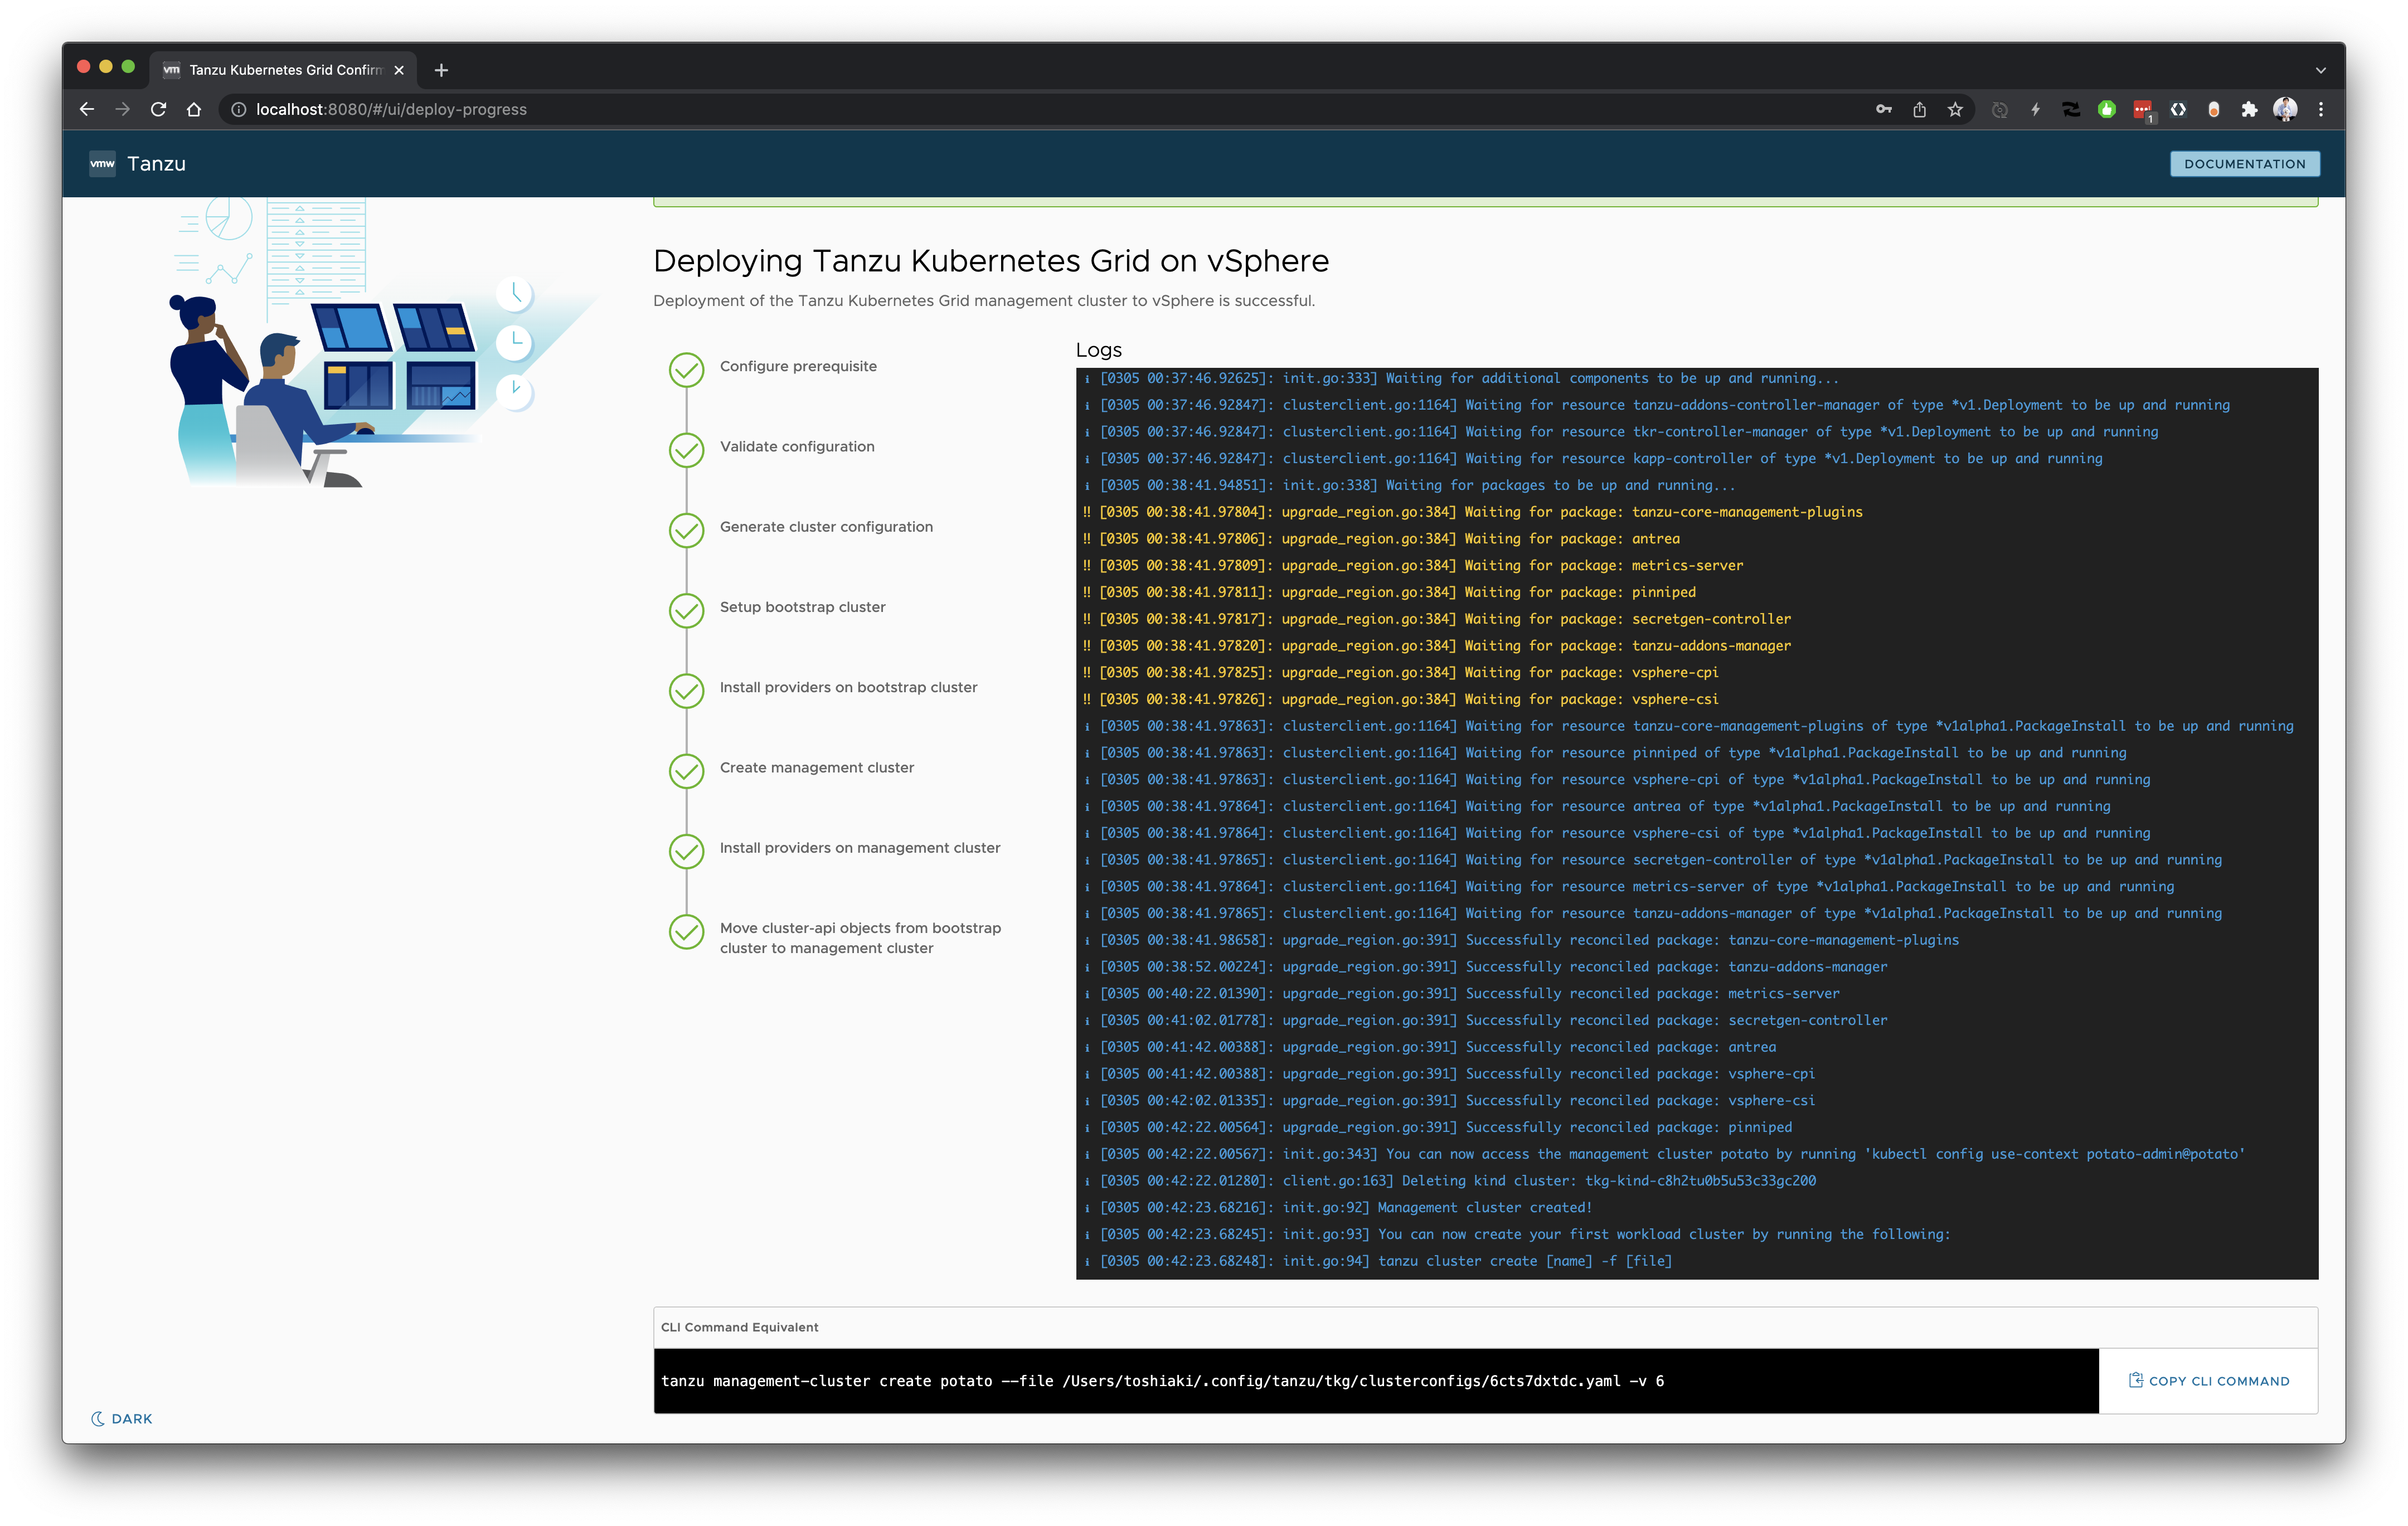Click the share page icon
Image resolution: width=2408 pixels, height=1526 pixels.
(1920, 110)
